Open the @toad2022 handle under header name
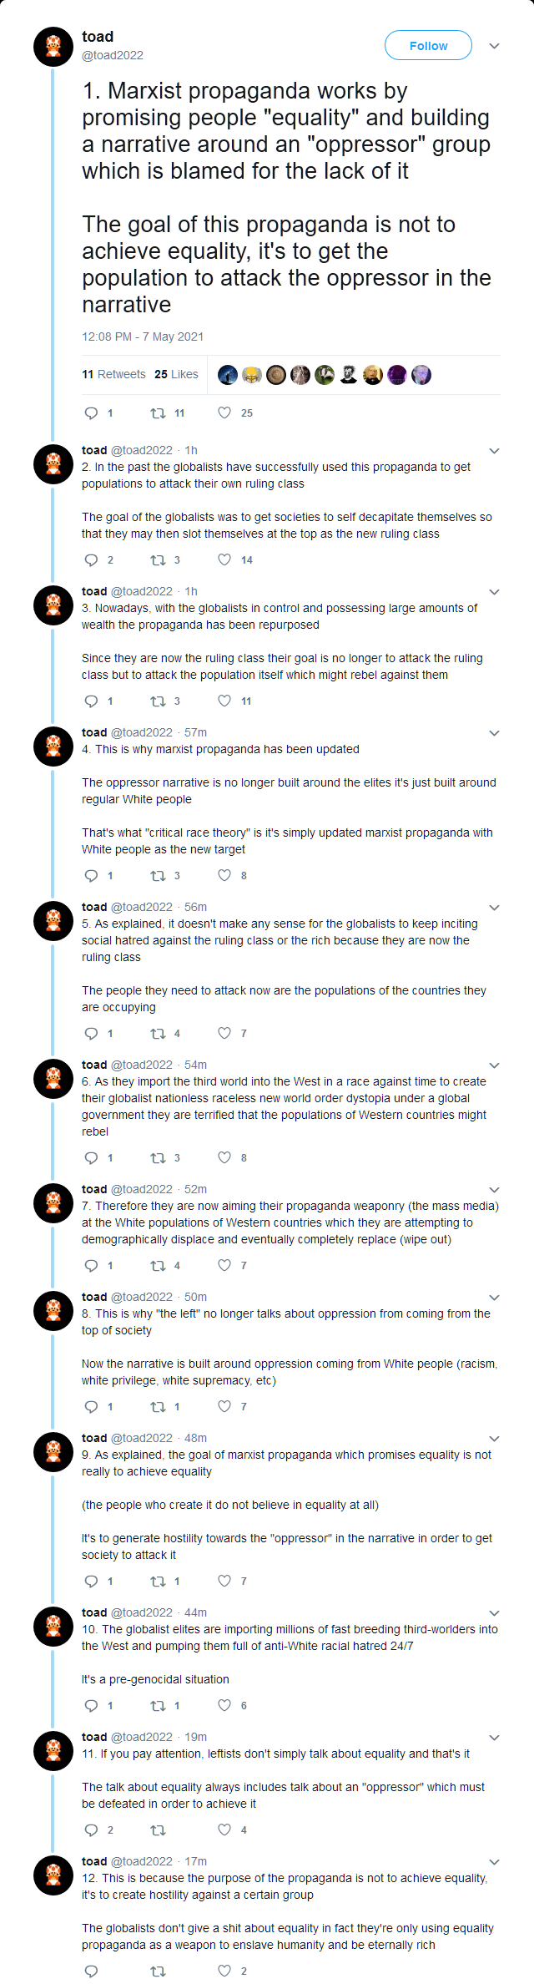Image resolution: width=534 pixels, height=1984 pixels. point(113,55)
